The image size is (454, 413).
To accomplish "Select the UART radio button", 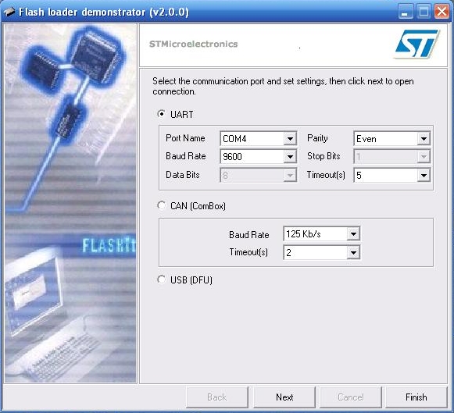I will pyautogui.click(x=161, y=114).
